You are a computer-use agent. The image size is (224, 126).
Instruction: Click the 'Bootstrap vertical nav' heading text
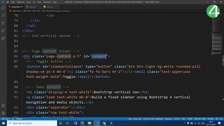click(x=116, y=92)
